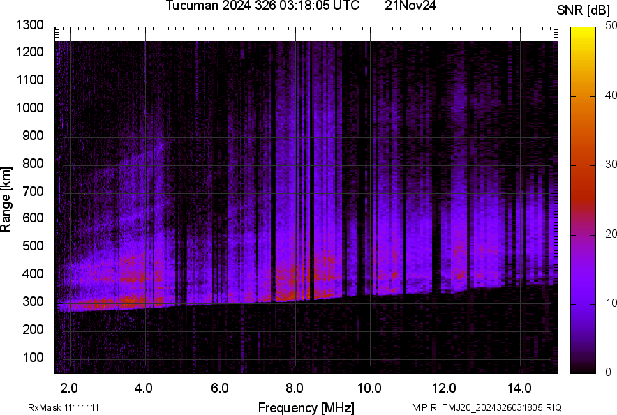
Task: Click the Frequency [MHz] axis label
Action: click(306, 407)
